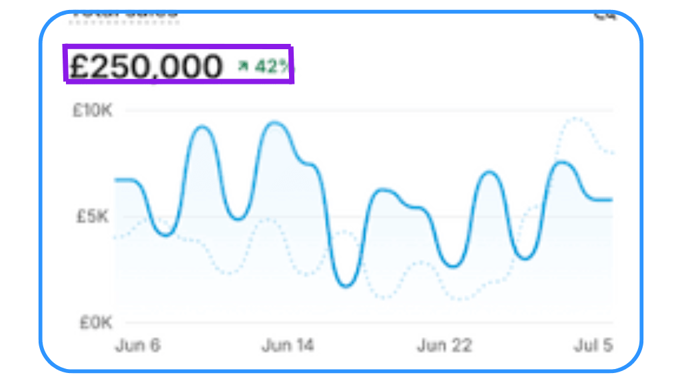Click the green upward trend arrow icon
This screenshot has height=383, width=682.
click(x=243, y=66)
